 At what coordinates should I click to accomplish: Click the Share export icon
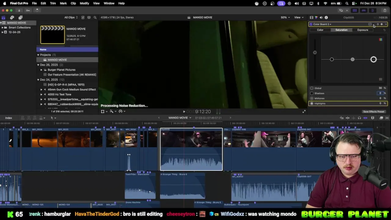pyautogui.click(x=385, y=10)
